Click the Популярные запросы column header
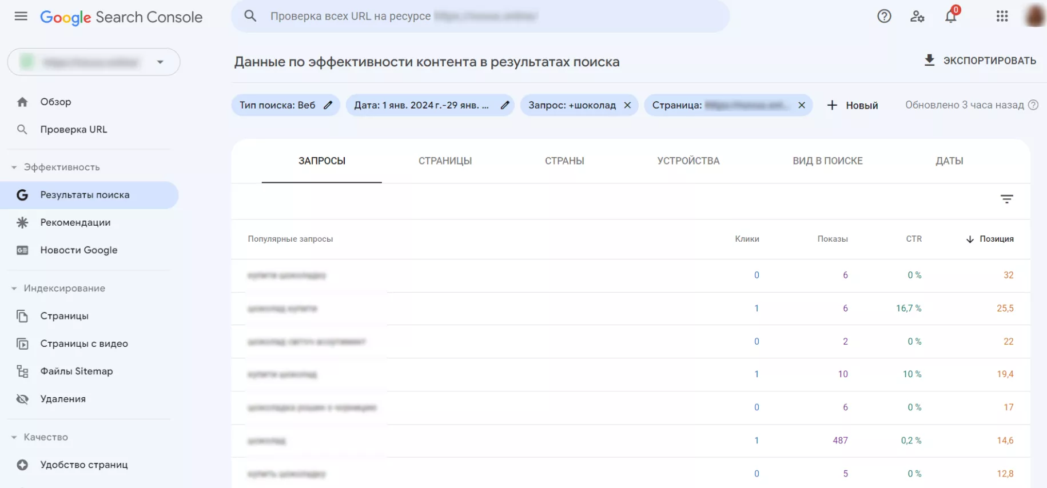This screenshot has width=1047, height=488. click(x=290, y=239)
